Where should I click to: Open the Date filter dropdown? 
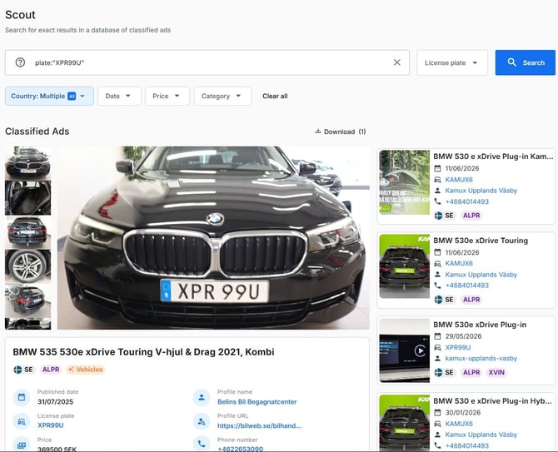119,96
